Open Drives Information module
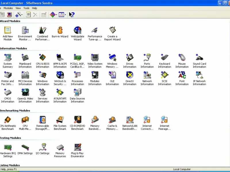Image resolution: width=230 pixels, height=172 pixels. (x=130, y=61)
